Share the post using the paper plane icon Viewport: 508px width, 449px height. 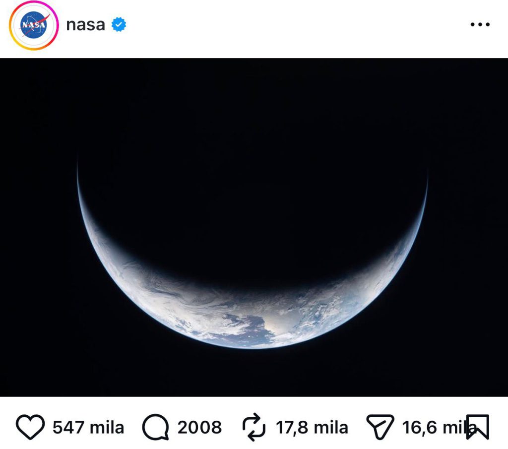coord(380,427)
